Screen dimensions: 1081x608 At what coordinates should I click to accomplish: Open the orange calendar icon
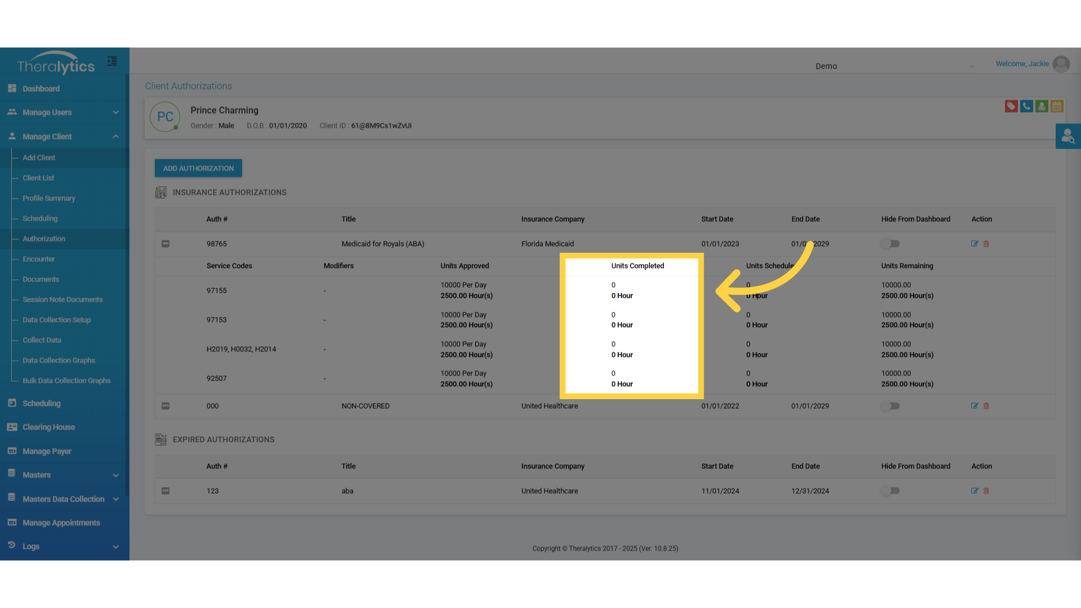coord(1057,106)
